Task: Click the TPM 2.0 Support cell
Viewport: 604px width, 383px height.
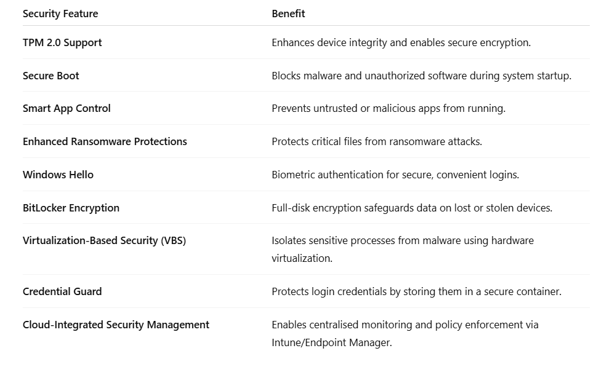Action: click(62, 42)
